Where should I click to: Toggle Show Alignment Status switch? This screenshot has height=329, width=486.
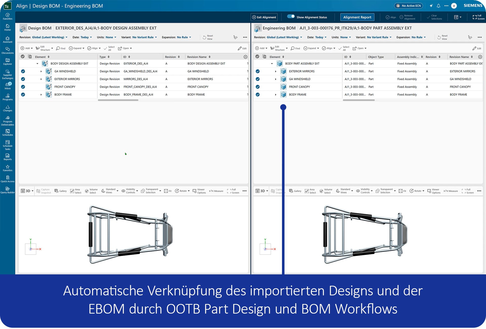tap(291, 16)
